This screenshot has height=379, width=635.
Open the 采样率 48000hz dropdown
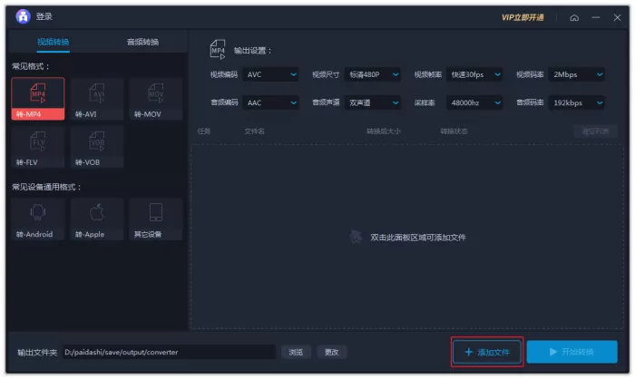click(x=474, y=102)
